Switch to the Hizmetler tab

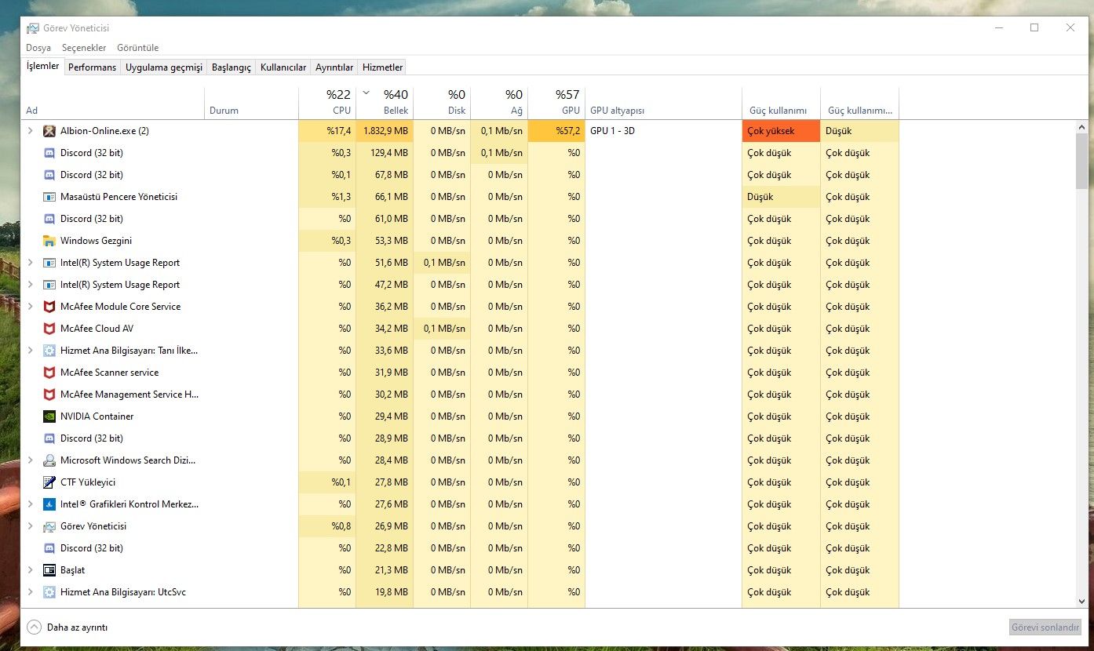click(383, 67)
